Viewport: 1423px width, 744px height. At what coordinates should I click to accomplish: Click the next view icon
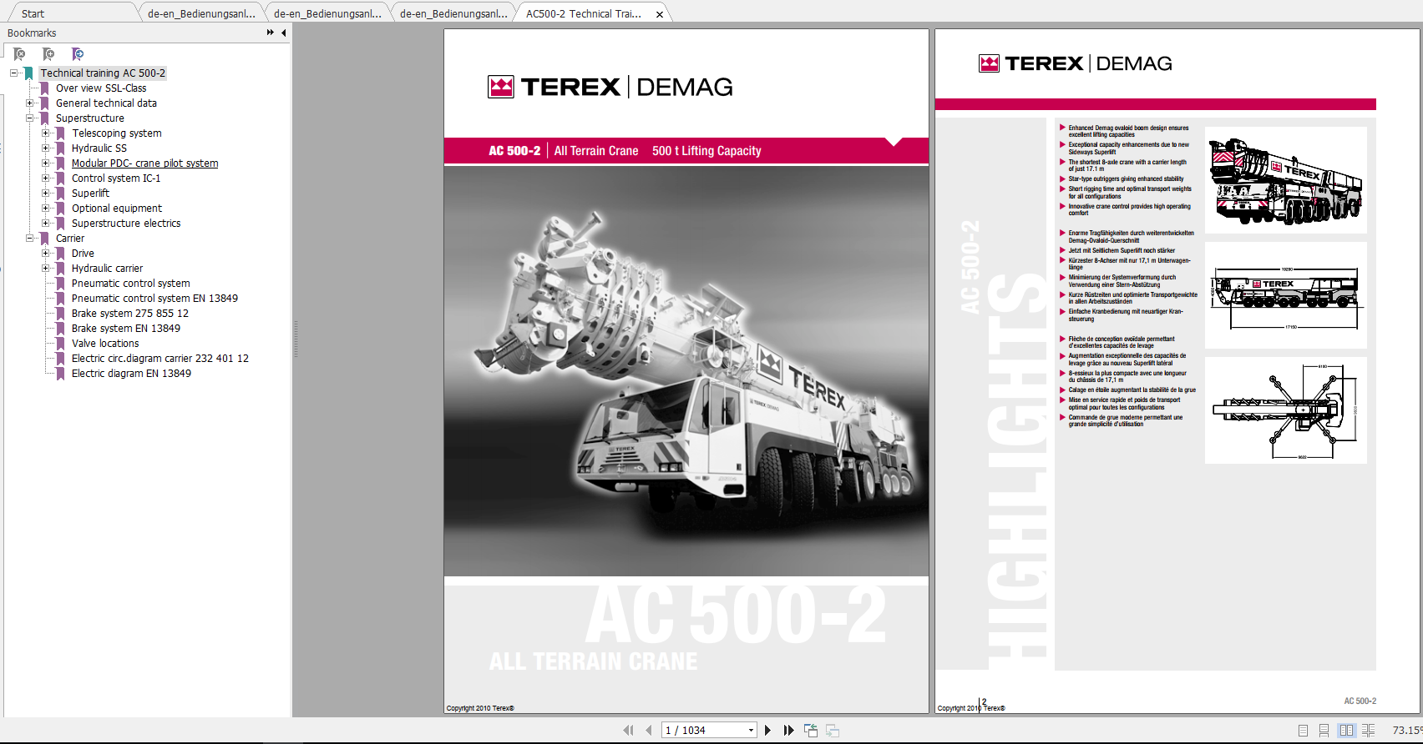tap(833, 730)
